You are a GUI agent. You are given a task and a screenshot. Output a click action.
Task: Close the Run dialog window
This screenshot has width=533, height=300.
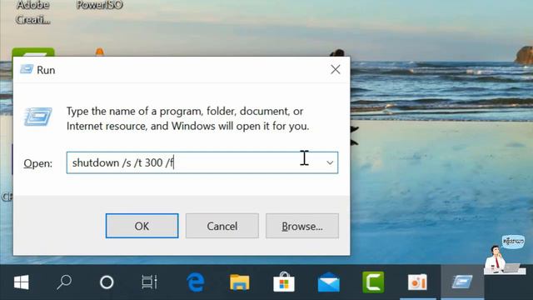(x=336, y=70)
